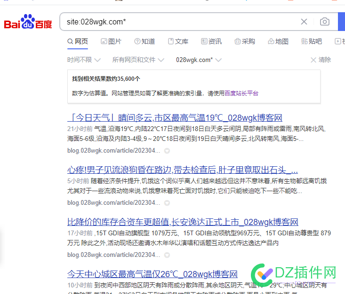
Task: Open result 今天中心城区最高气温仅26℃
Action: (x=152, y=274)
